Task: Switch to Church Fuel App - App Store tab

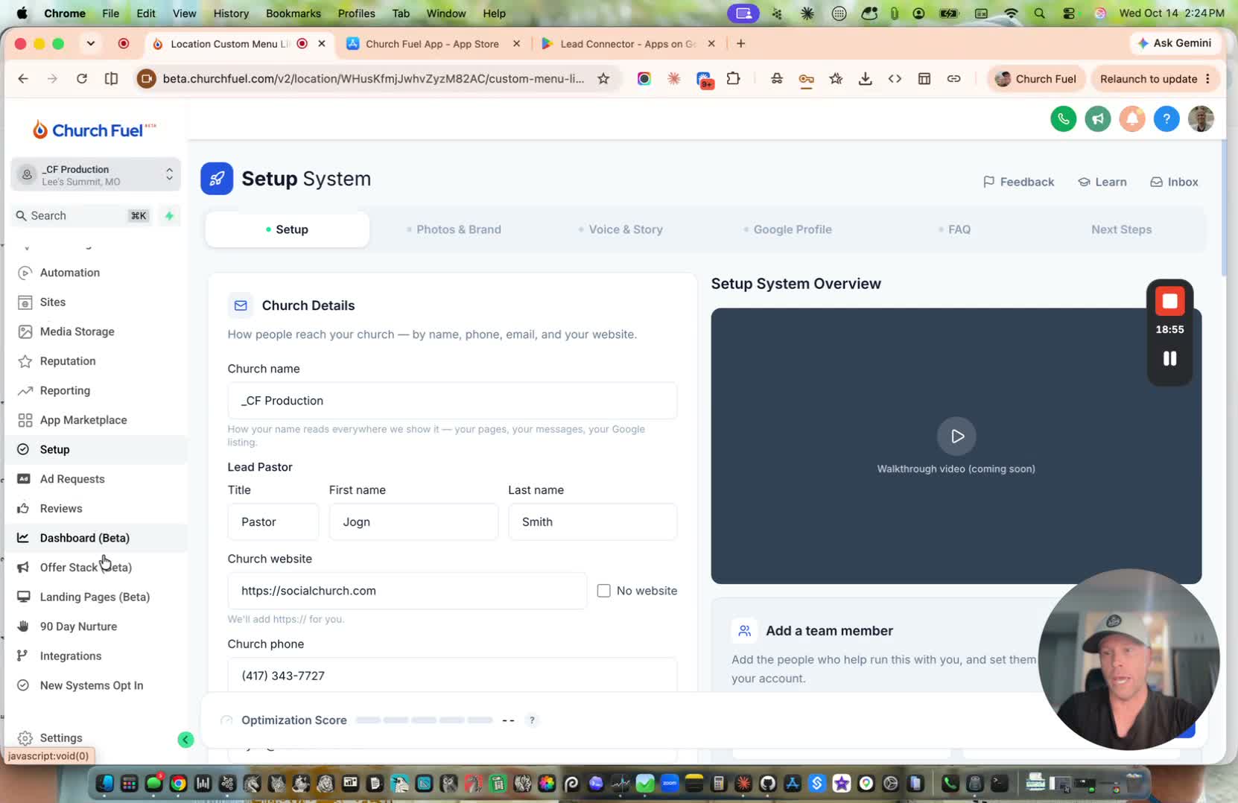Action: click(x=433, y=44)
